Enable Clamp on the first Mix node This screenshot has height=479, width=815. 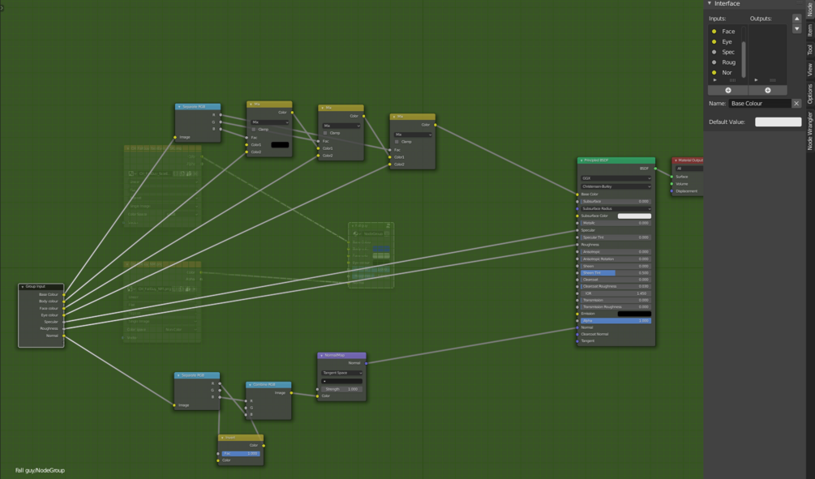click(254, 130)
